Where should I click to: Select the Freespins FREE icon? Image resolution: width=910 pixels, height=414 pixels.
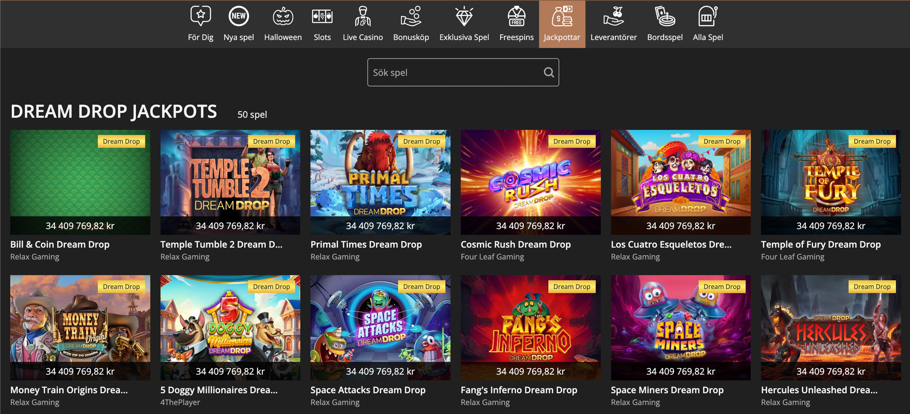[x=516, y=16]
